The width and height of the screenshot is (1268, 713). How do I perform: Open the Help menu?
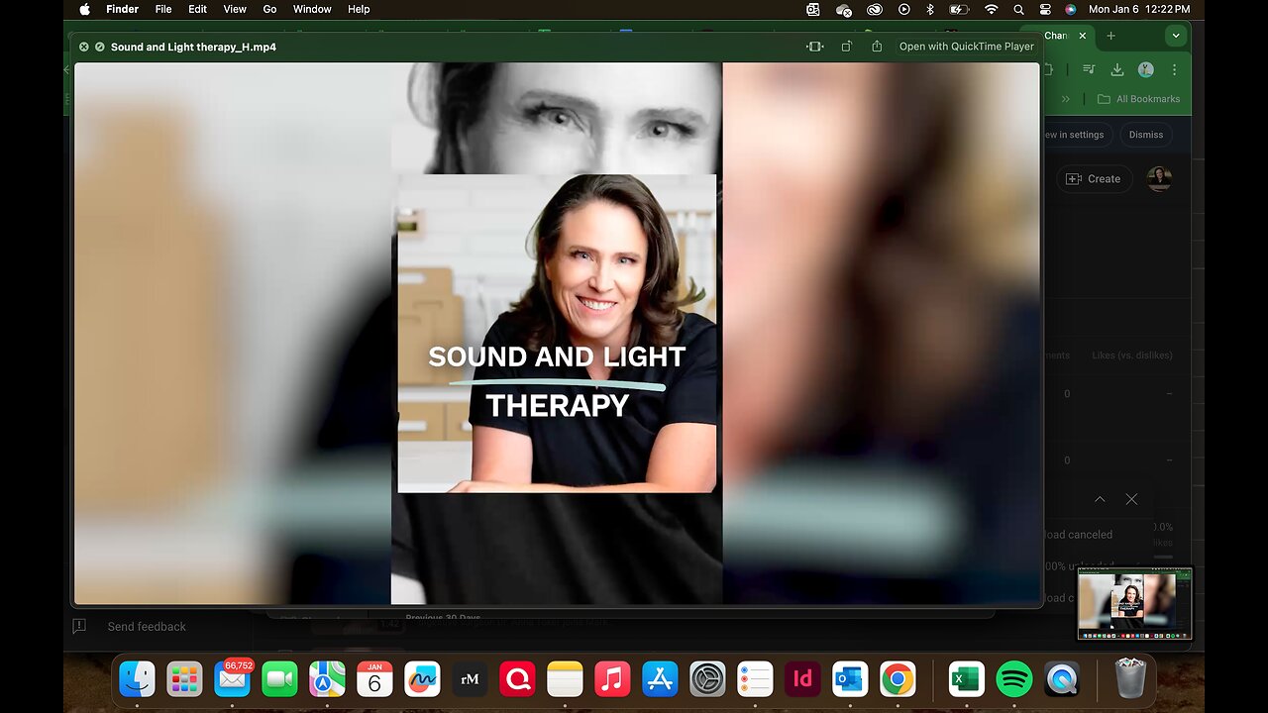[359, 9]
